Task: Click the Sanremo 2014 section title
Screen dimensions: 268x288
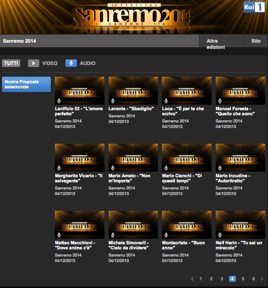Action: click(x=19, y=41)
